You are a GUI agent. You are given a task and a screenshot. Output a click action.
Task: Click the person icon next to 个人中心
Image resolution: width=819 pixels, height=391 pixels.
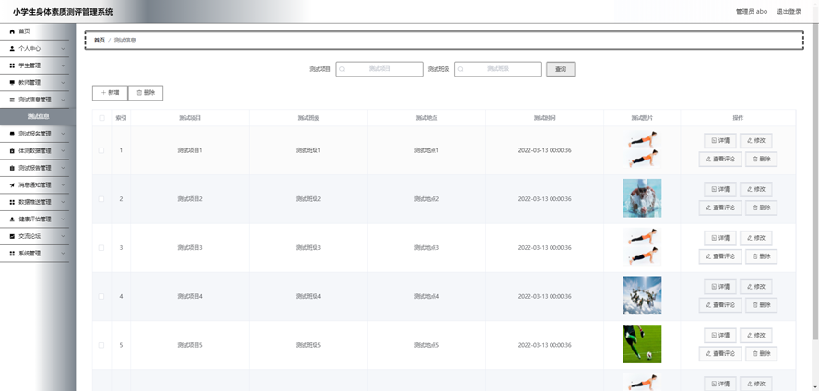point(12,49)
